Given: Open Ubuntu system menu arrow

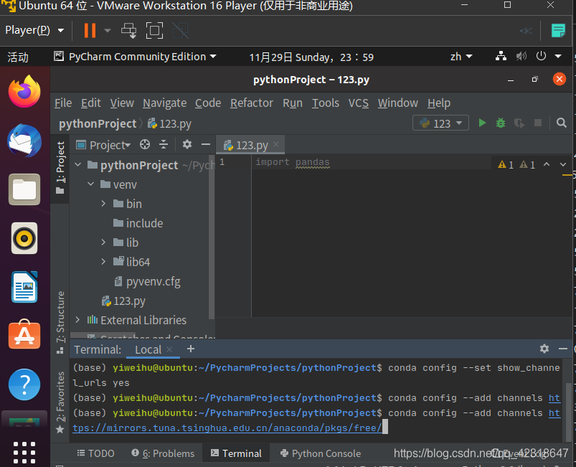Looking at the screenshot, I should (x=558, y=56).
